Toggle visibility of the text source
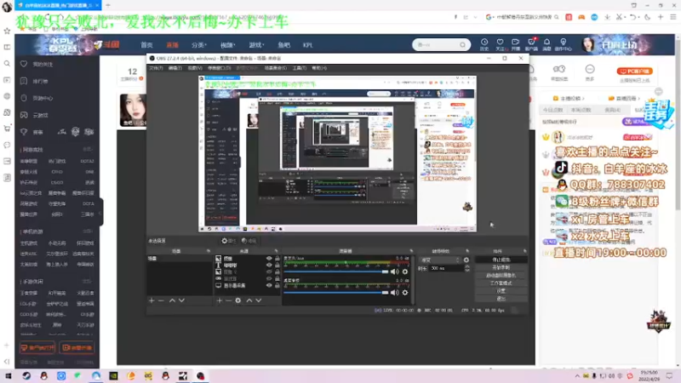 (269, 265)
